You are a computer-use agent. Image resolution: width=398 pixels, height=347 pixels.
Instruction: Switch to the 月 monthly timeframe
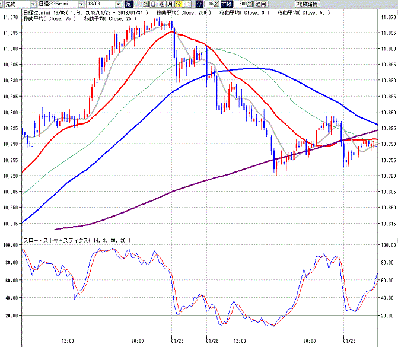coord(170,4)
